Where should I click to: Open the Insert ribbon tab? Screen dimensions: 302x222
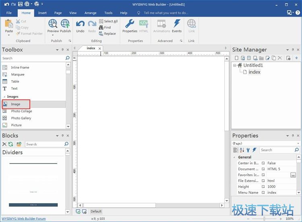pyautogui.click(x=42, y=13)
